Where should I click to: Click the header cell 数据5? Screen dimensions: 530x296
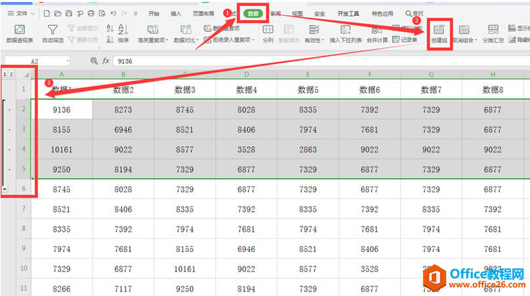(308, 89)
